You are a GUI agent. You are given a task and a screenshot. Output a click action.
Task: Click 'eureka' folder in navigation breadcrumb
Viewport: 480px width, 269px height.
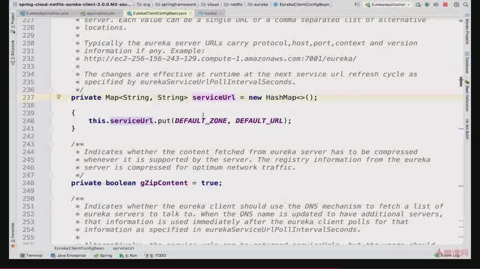point(258,4)
